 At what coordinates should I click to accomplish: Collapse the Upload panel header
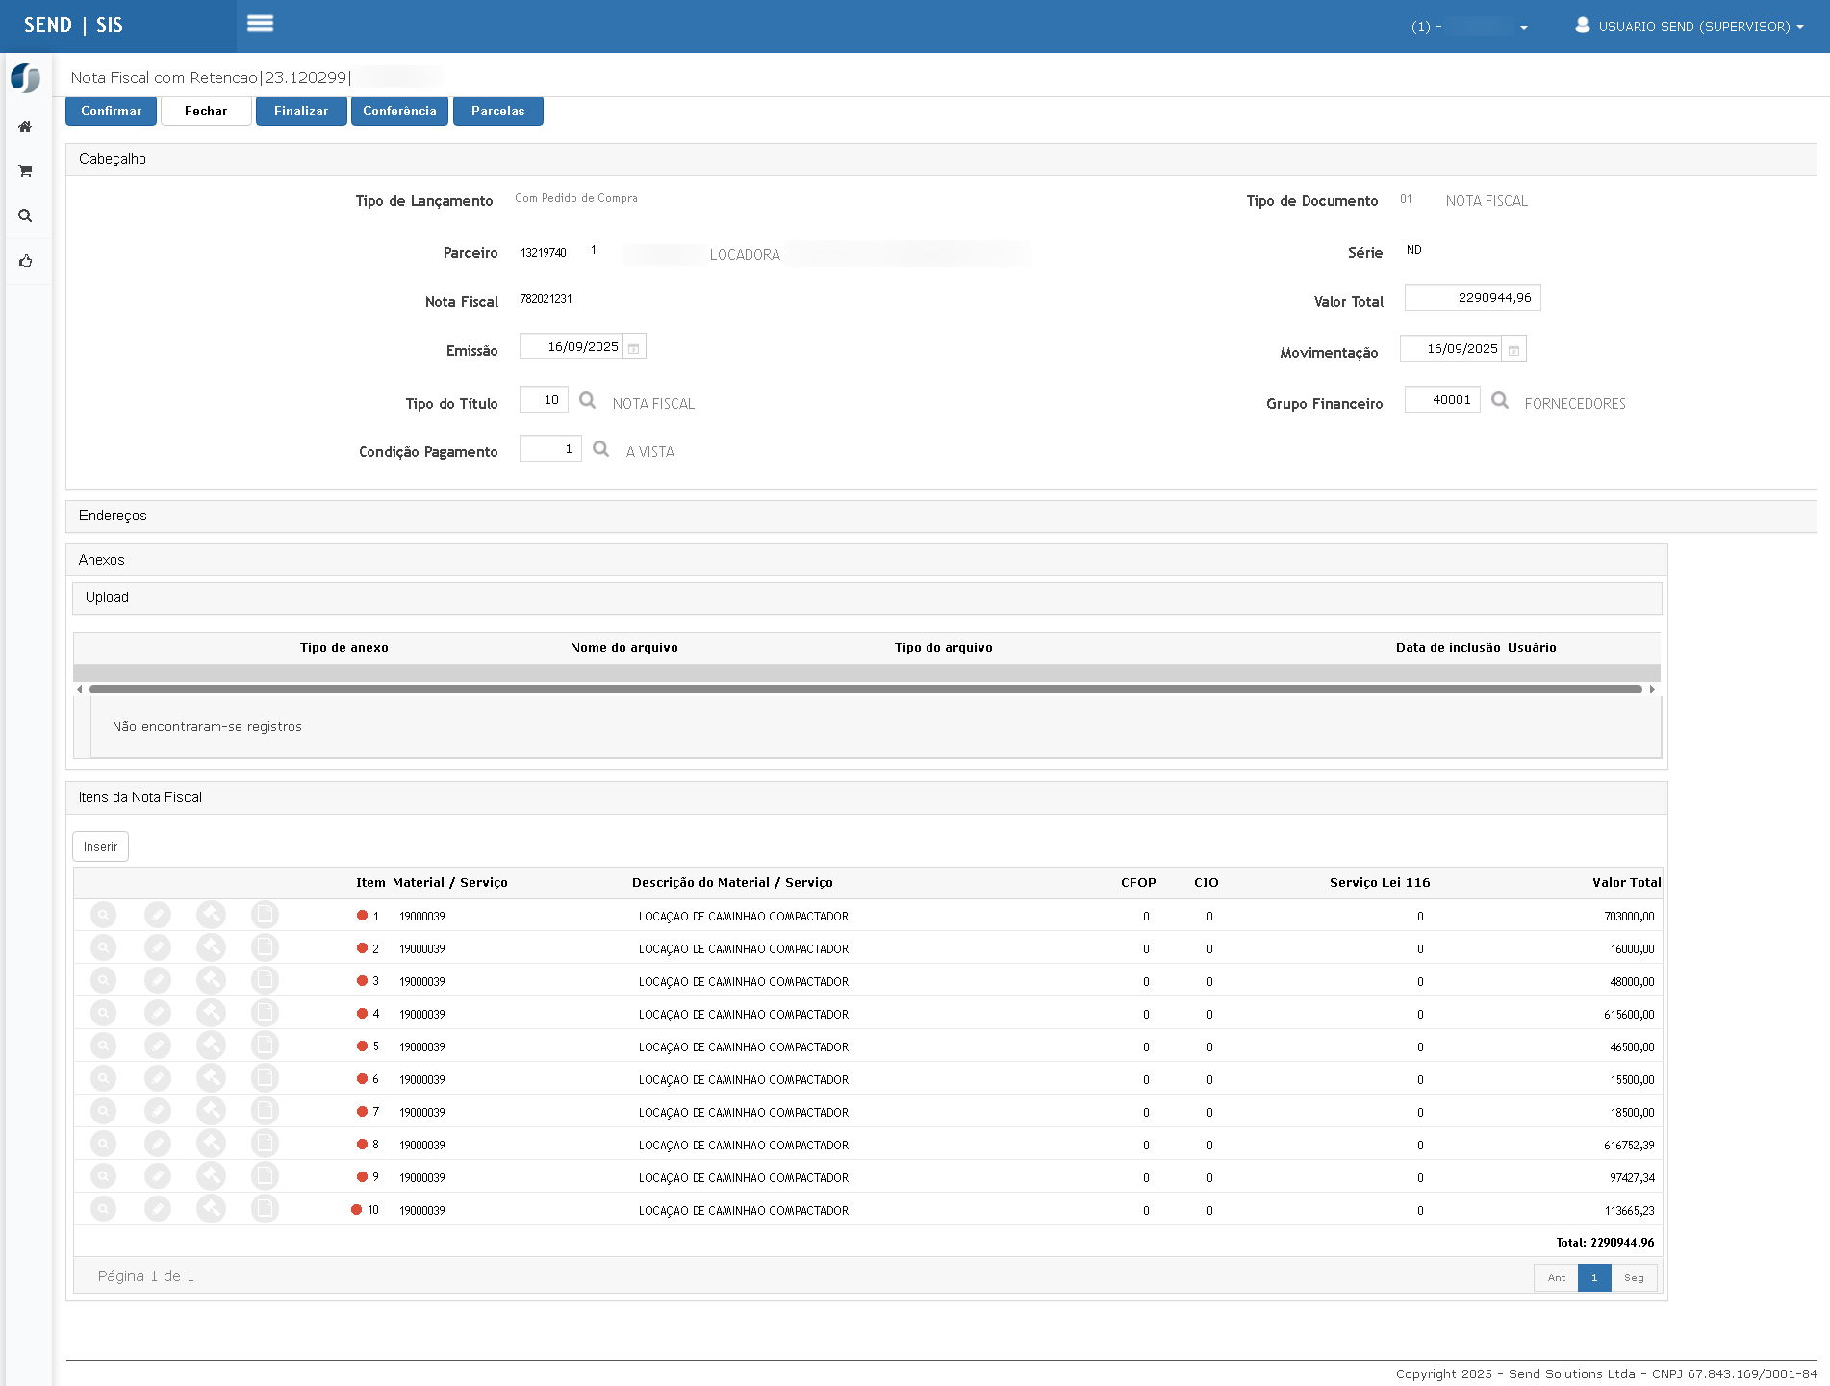click(107, 597)
